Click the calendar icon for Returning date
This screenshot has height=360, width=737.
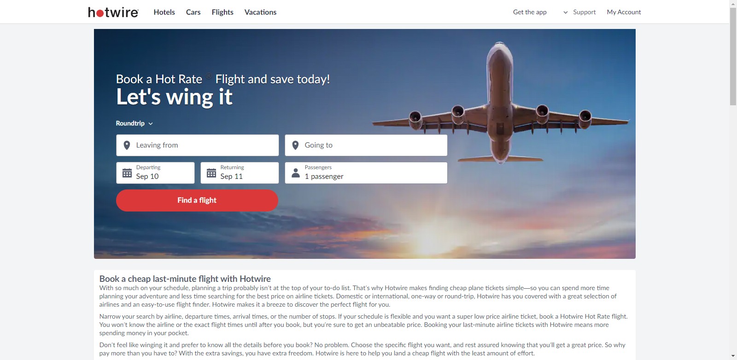[211, 173]
